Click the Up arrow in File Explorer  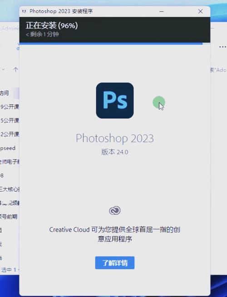(x=16, y=70)
